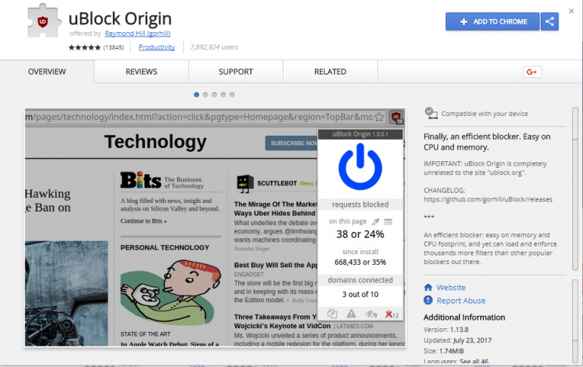Screen dimensions: 583x367
Task: Click the 'Updated: July 23, 2017' text
Action: click(x=458, y=340)
